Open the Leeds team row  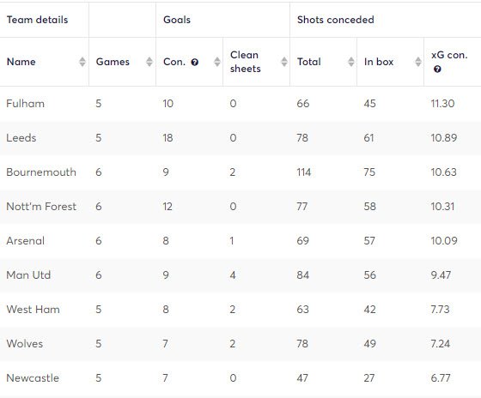(x=240, y=138)
